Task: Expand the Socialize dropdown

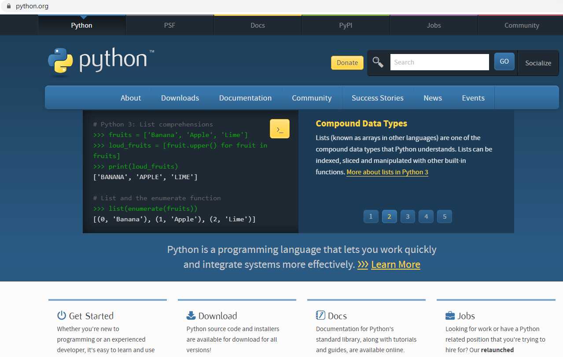Action: (538, 63)
